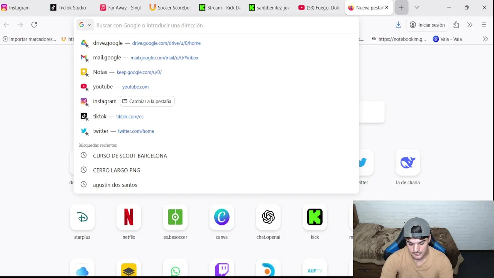The image size is (494, 278).
Task: Click the downloads arrow icon
Action: pyautogui.click(x=398, y=25)
